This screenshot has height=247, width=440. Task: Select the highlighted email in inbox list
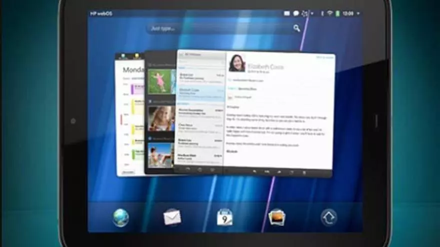200,92
